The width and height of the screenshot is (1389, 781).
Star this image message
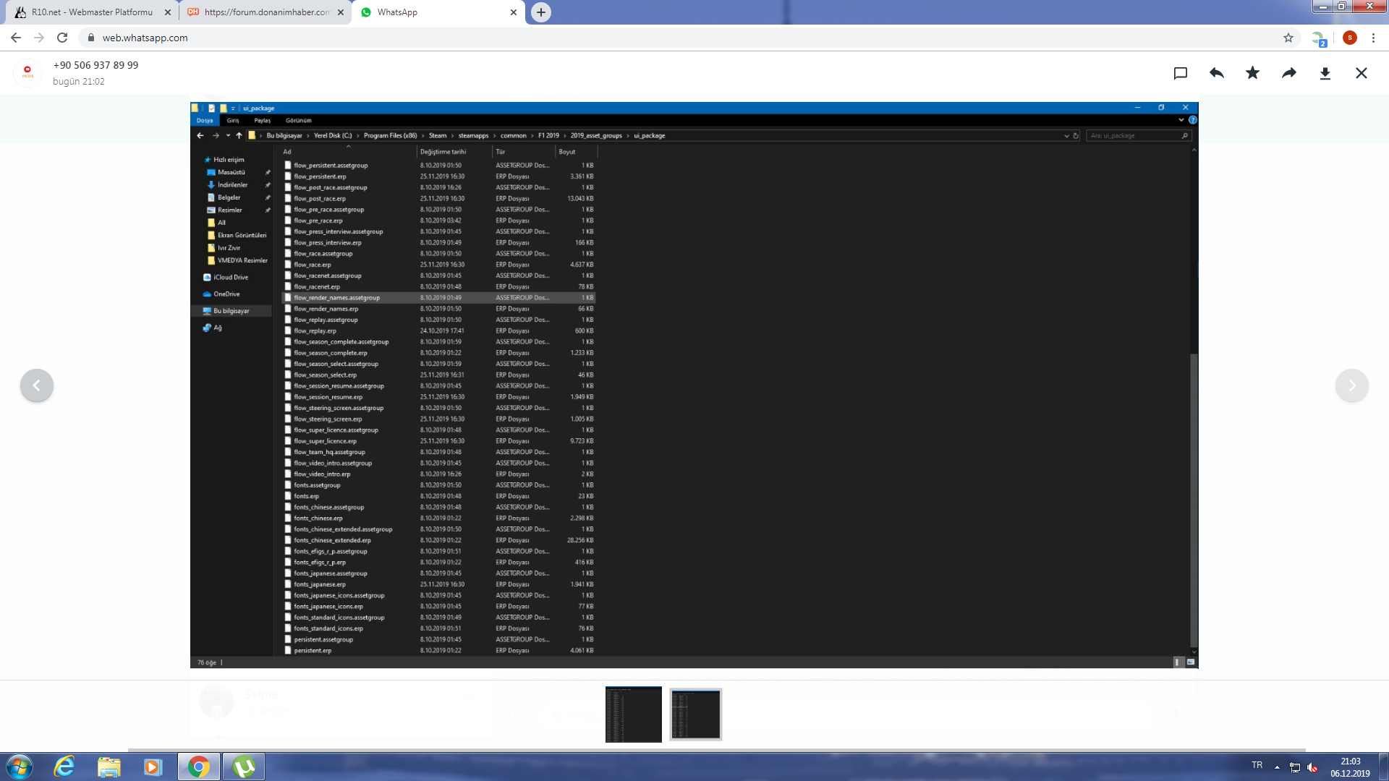[x=1253, y=73]
